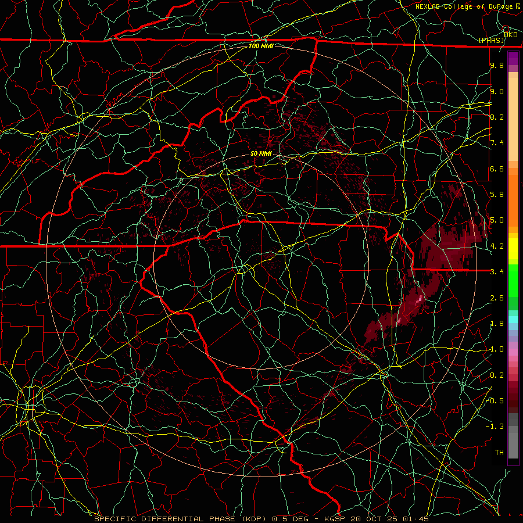Click the 6.6 value on the color scale
Screen dimensions: 523x523
pyautogui.click(x=497, y=169)
